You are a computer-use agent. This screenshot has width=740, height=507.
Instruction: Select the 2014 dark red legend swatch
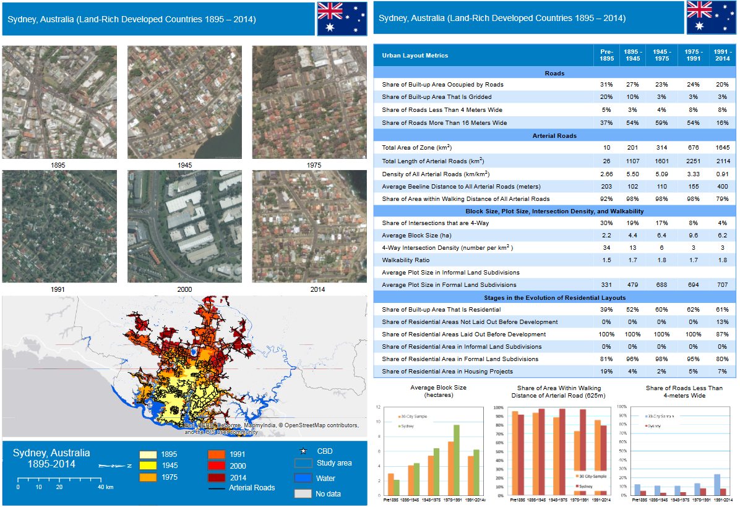[x=217, y=477]
